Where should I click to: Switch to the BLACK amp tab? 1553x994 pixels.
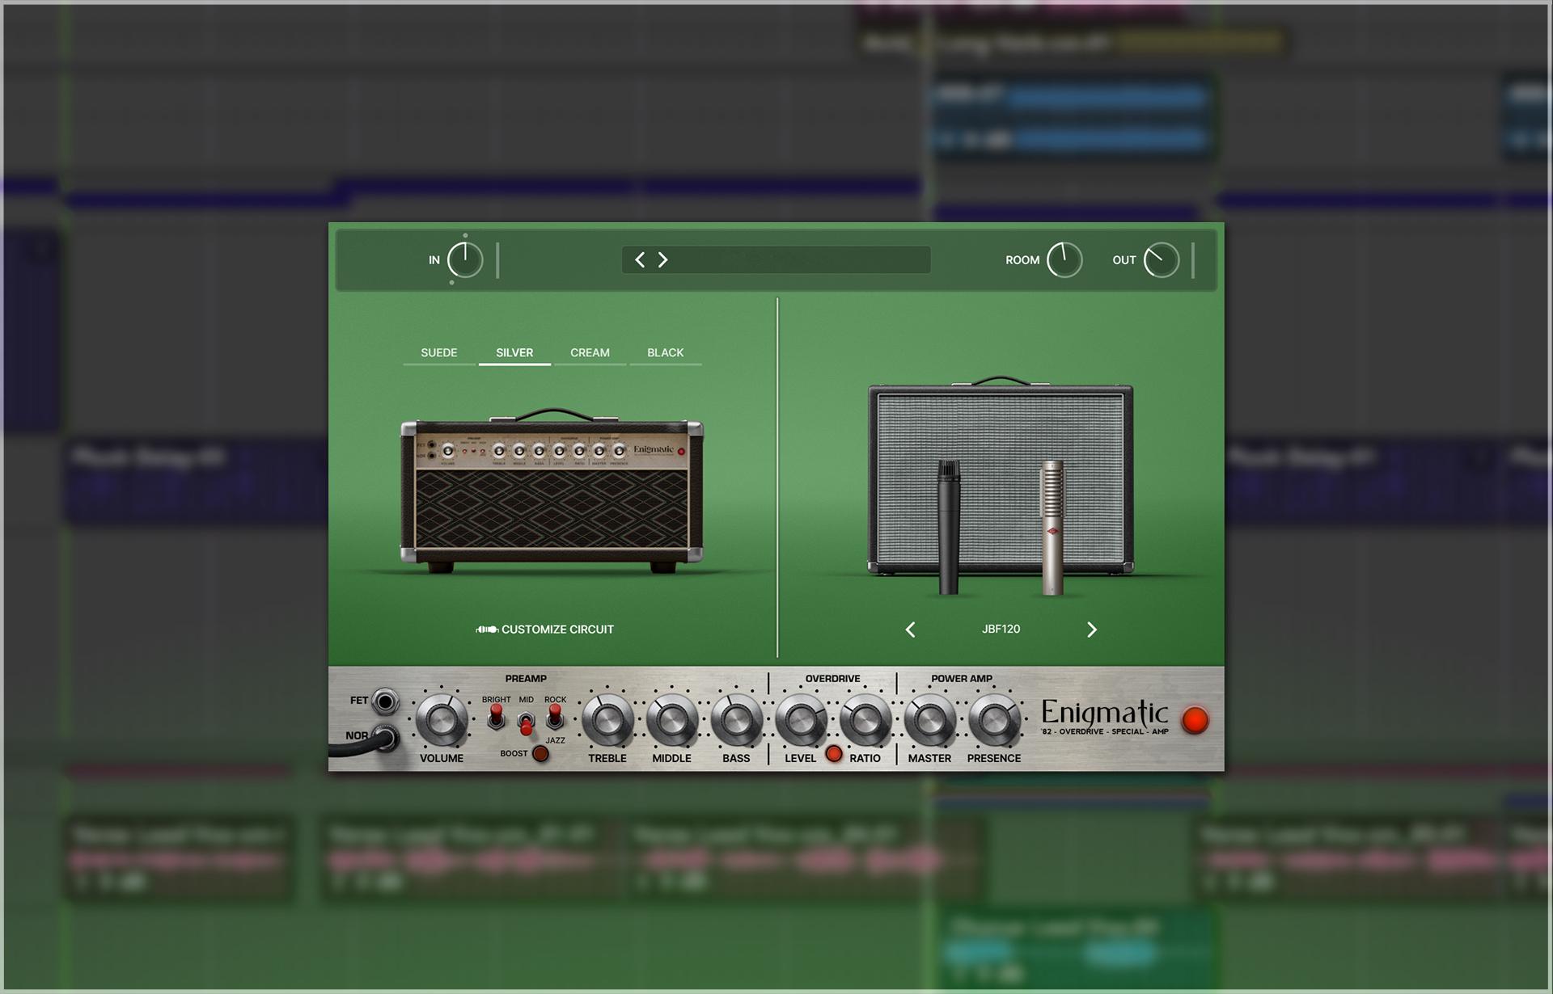665,353
